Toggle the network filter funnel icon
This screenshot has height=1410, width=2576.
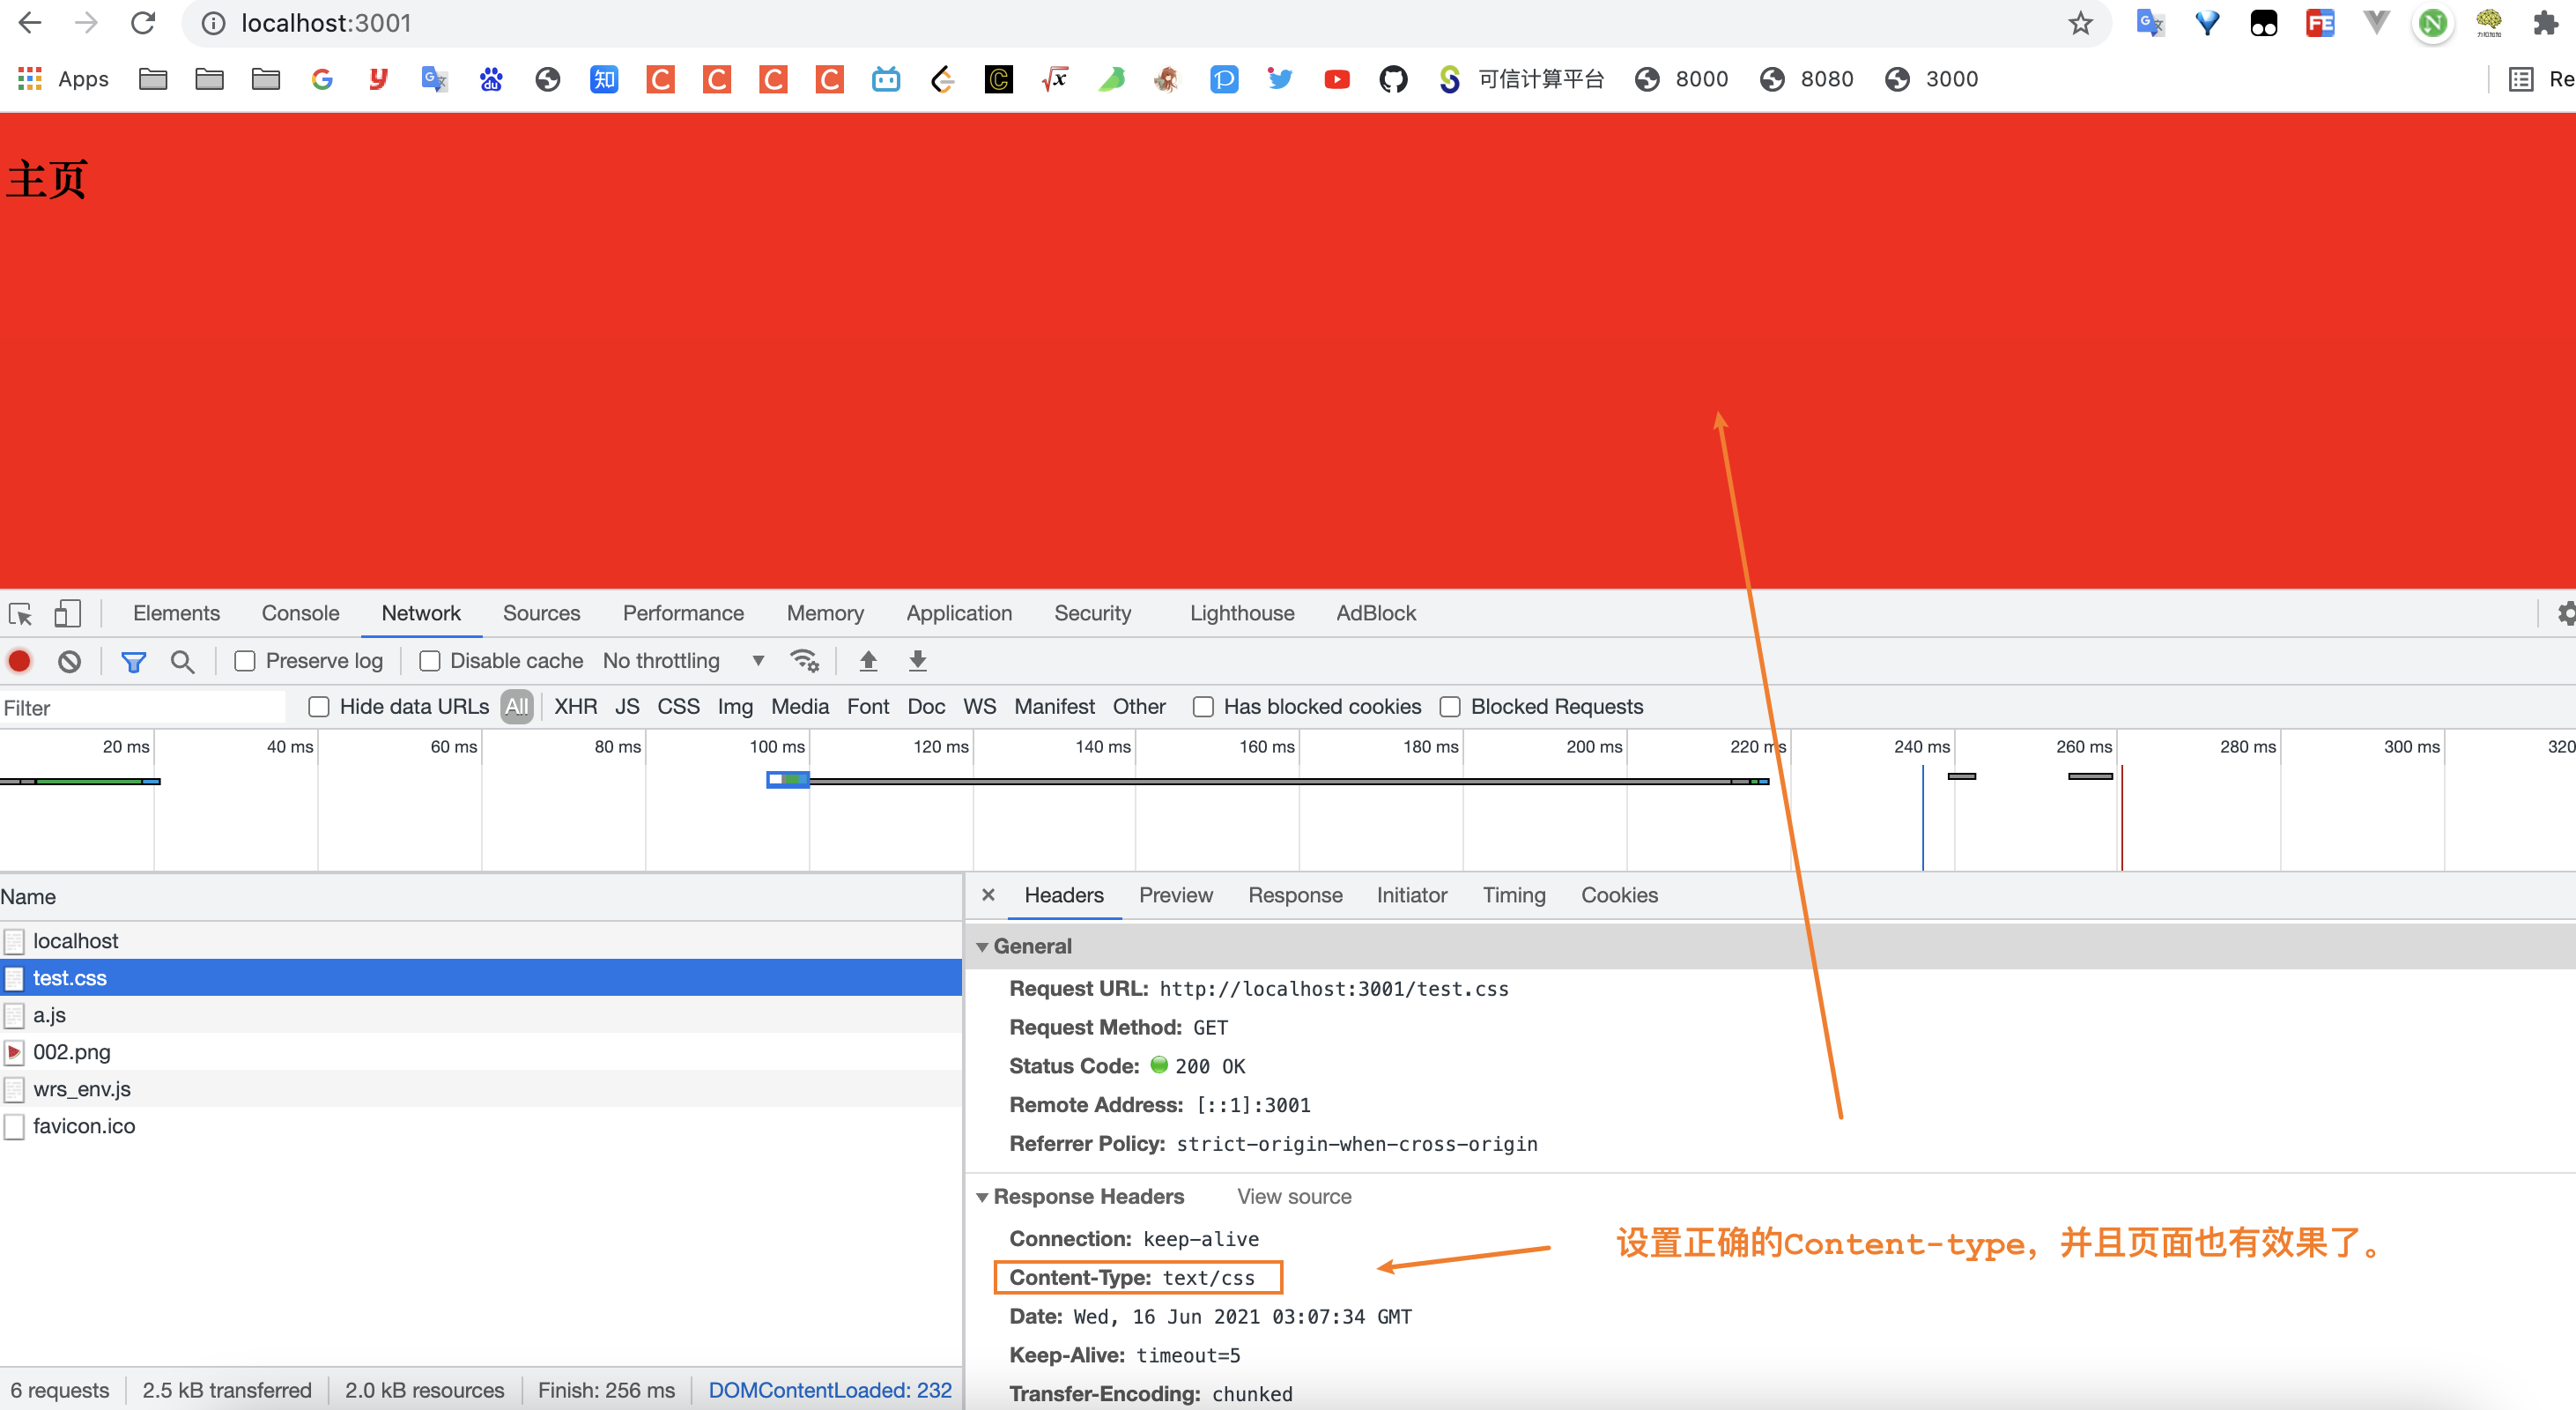tap(133, 661)
